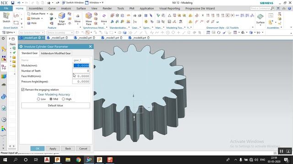Screen dimensions: 293x164
Task: Click the Switch Window button
Action: tap(73, 3)
